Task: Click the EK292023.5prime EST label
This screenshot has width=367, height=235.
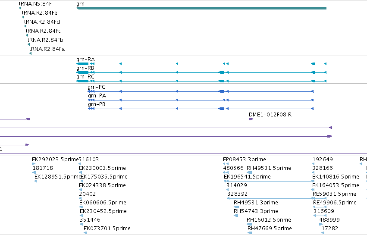Action: click(x=55, y=160)
